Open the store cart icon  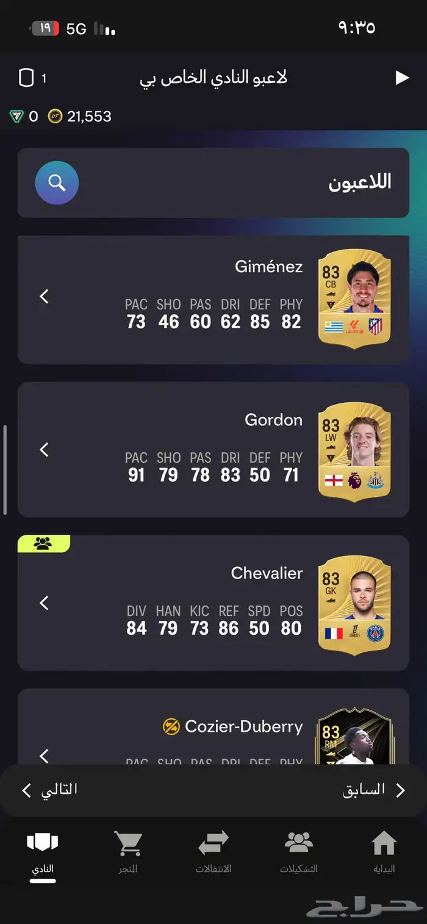pos(128,843)
